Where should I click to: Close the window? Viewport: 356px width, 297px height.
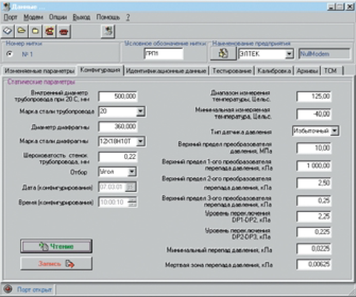[x=349, y=7]
